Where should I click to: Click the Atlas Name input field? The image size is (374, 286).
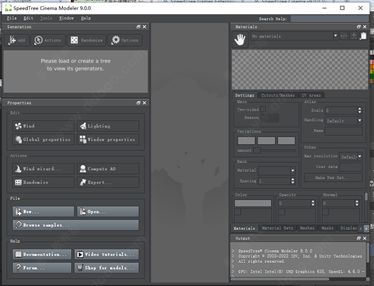(x=343, y=131)
